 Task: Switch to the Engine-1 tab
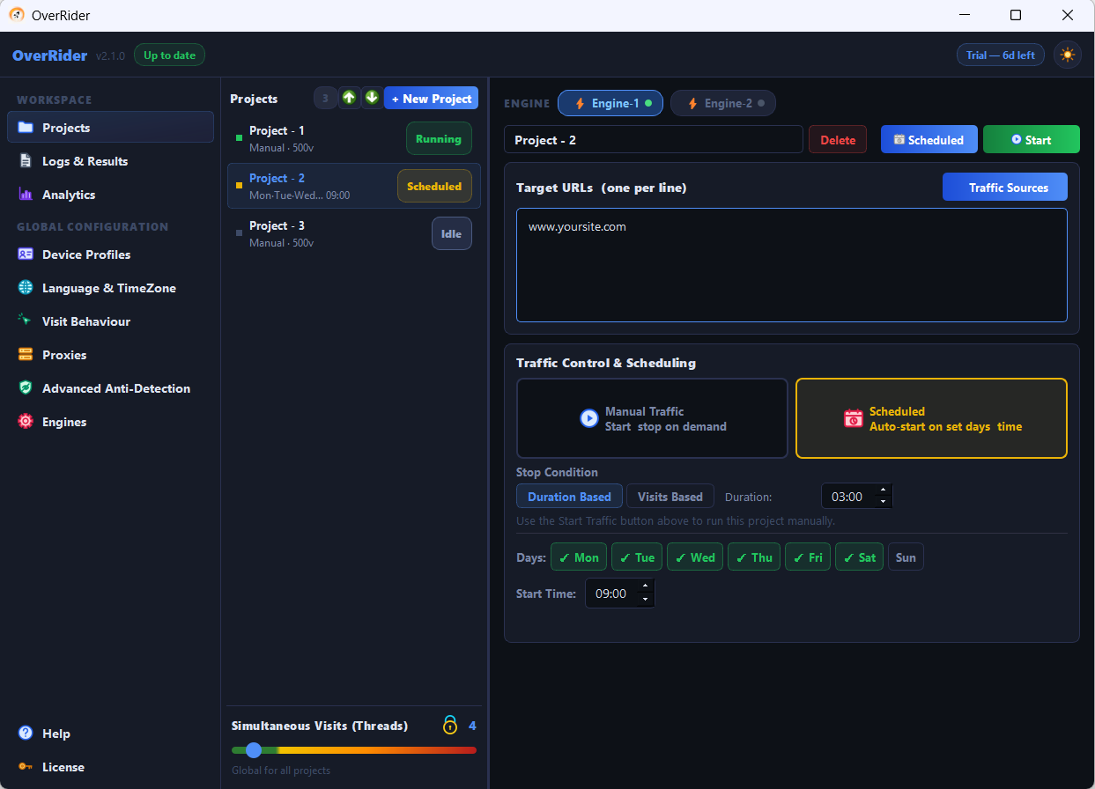[610, 103]
